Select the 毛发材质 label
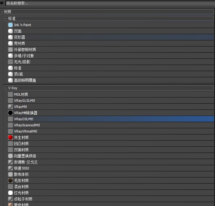This screenshot has width=215, height=206. click(x=21, y=180)
